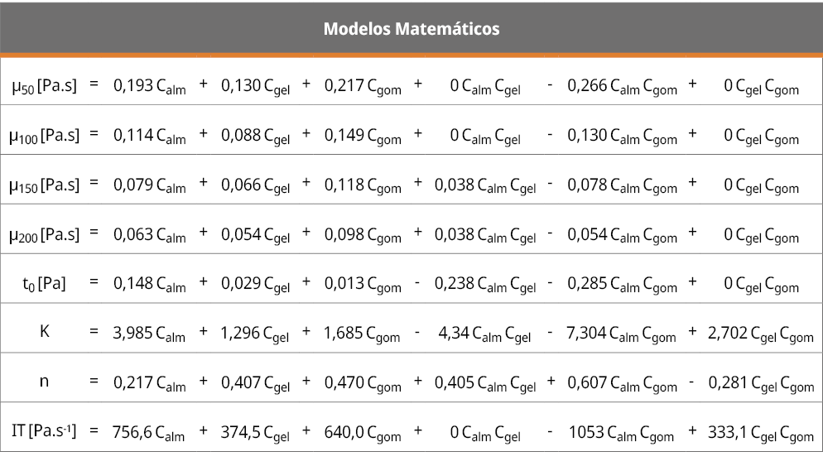The height and width of the screenshot is (466, 823).
Task: Select the n row label
Action: 45,382
